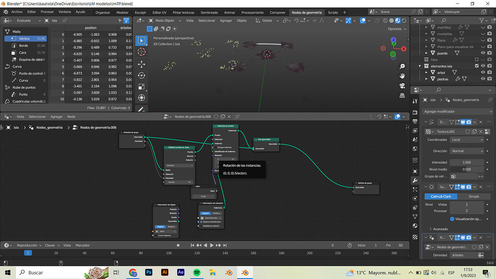Open the Particles properties tab

[x=415, y=189]
